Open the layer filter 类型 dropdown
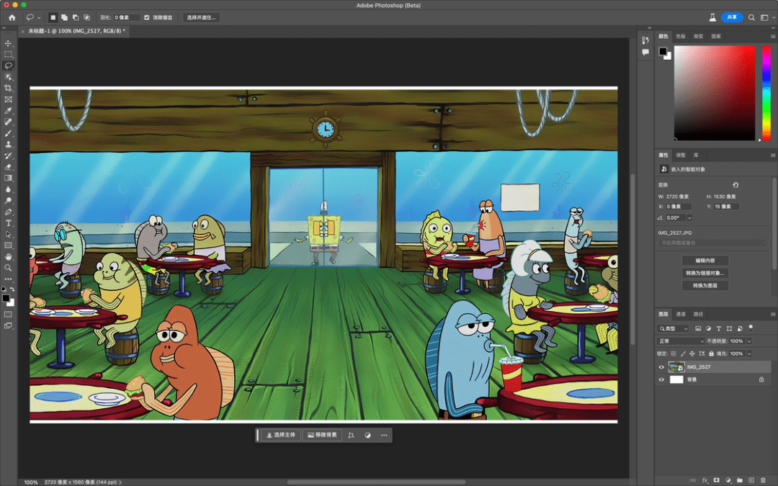Viewport: 778px width, 486px height. coord(674,328)
